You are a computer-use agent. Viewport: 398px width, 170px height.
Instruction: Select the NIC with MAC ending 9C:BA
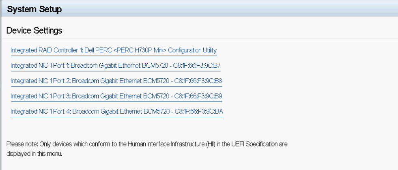117,112
